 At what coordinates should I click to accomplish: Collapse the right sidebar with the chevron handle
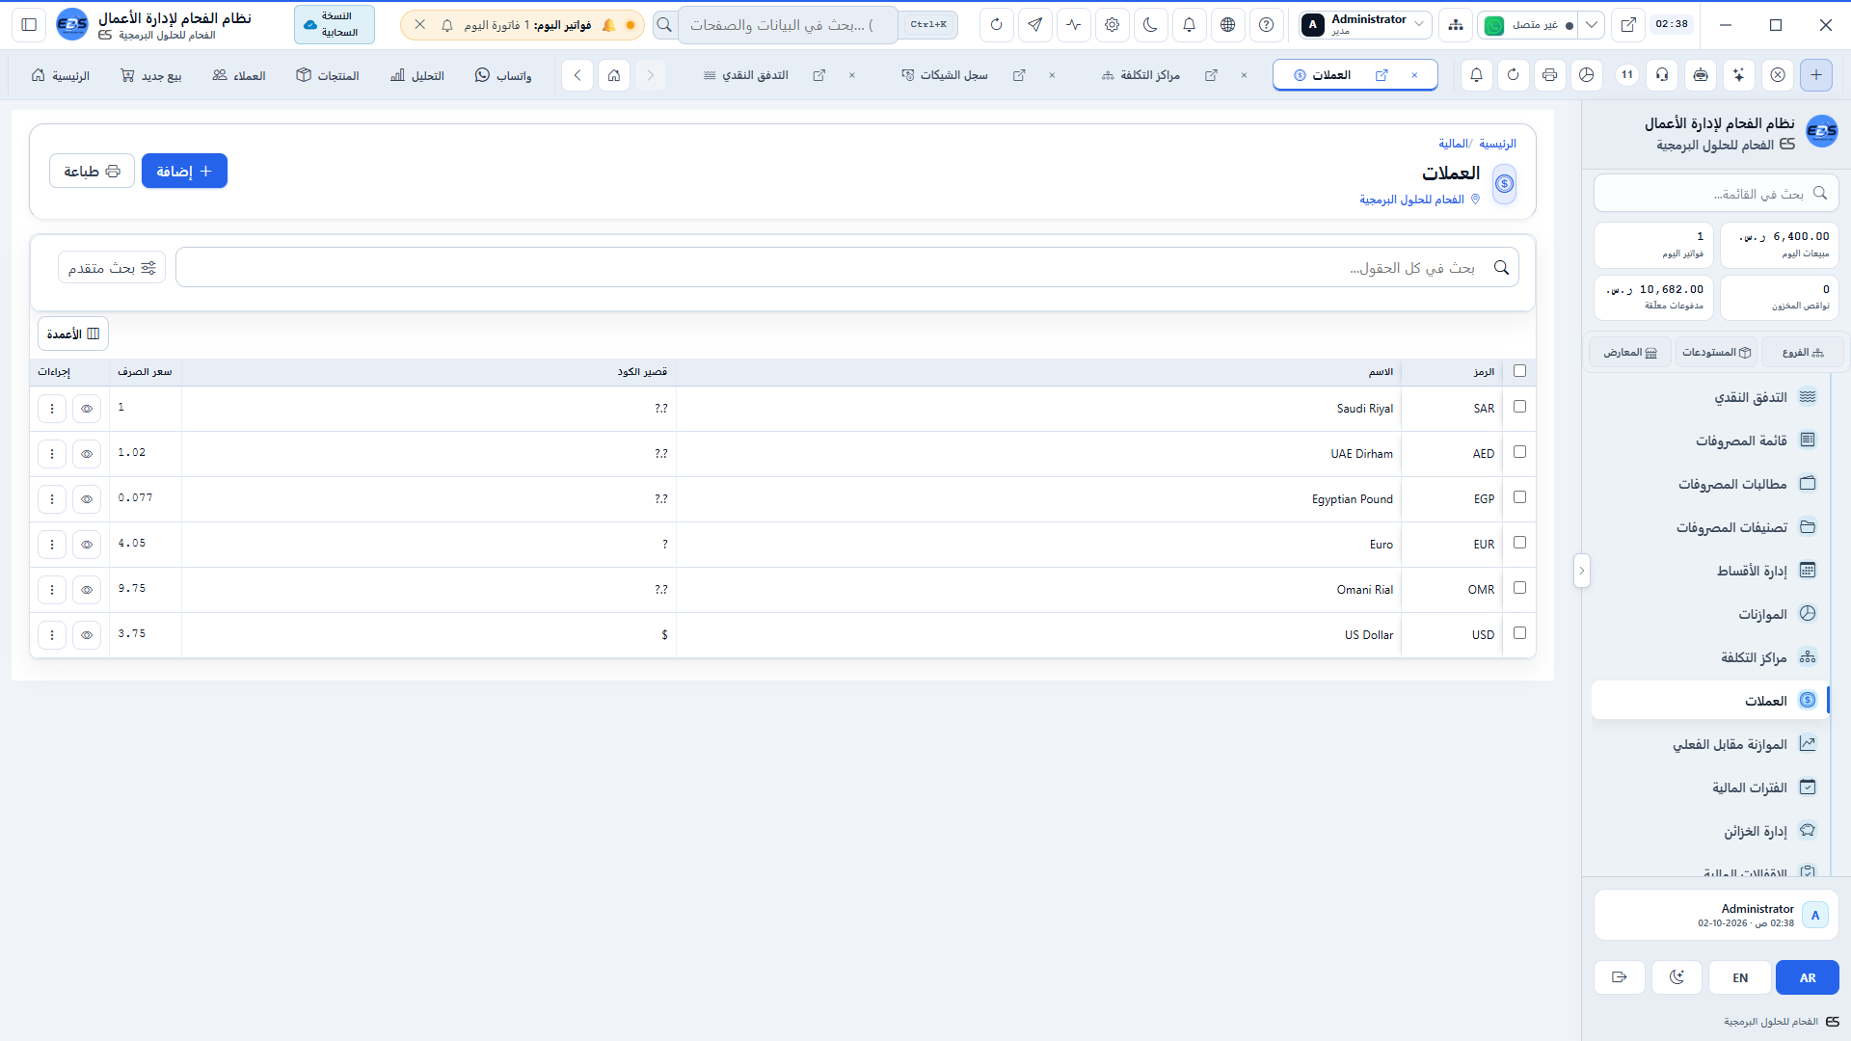(1581, 571)
